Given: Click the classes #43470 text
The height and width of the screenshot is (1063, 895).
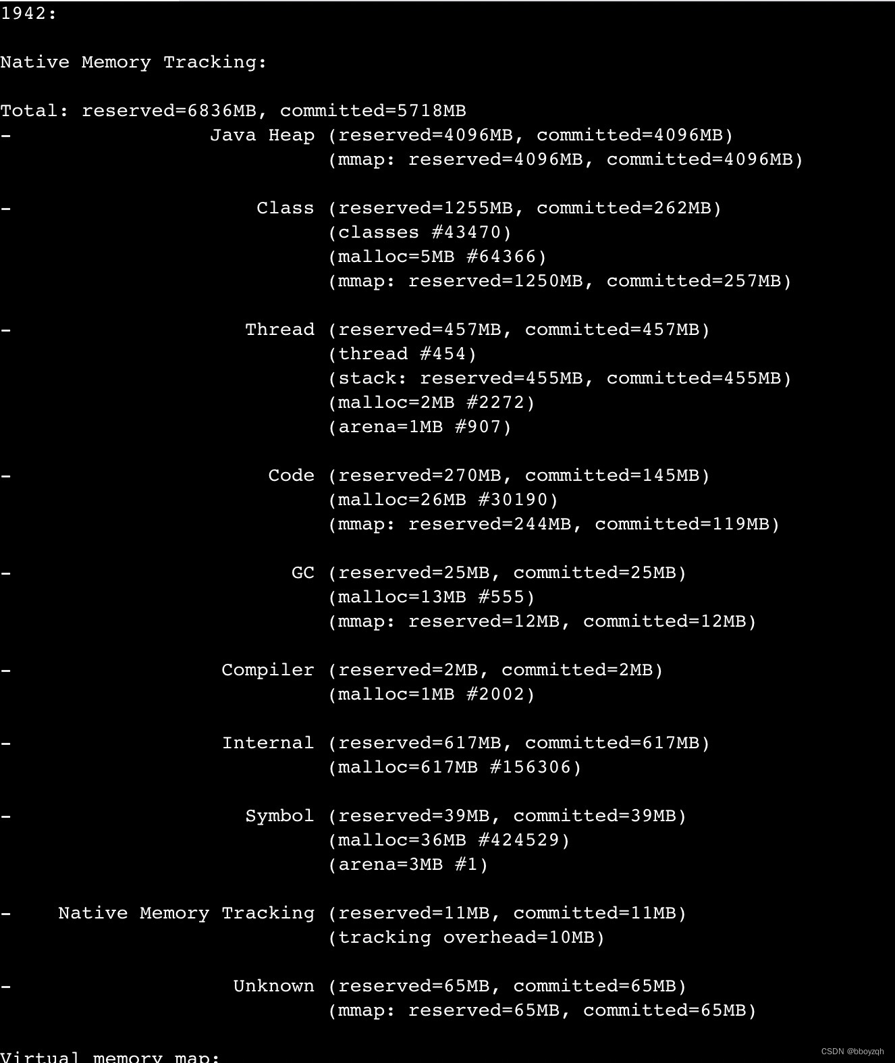Looking at the screenshot, I should tap(420, 232).
